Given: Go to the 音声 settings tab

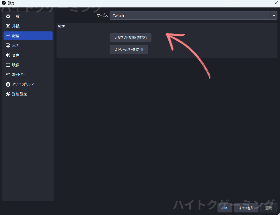Looking at the screenshot, I should 28,55.
